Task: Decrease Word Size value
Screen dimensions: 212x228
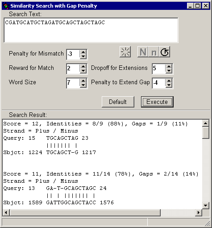Action: pos(83,85)
